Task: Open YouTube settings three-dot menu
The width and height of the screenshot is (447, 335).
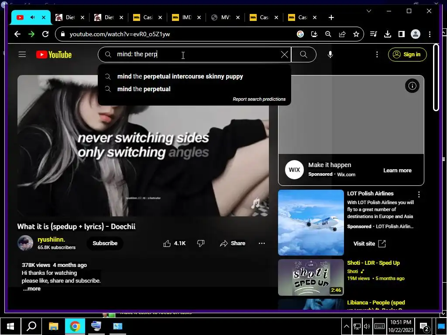Action: [377, 55]
